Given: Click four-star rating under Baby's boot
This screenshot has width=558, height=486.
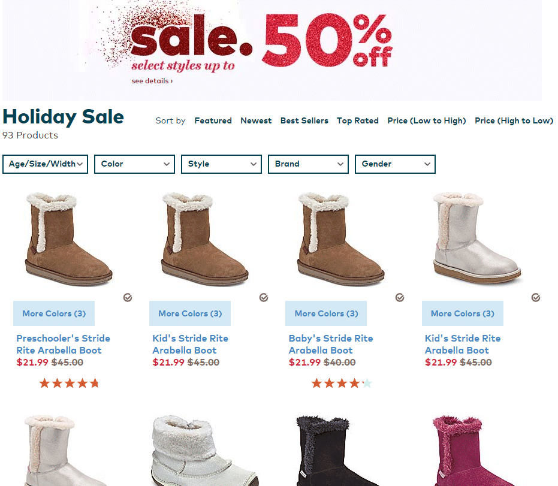Looking at the screenshot, I should tap(341, 383).
